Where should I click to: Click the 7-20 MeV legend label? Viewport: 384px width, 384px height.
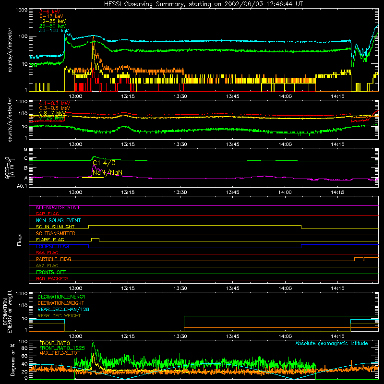(52, 118)
